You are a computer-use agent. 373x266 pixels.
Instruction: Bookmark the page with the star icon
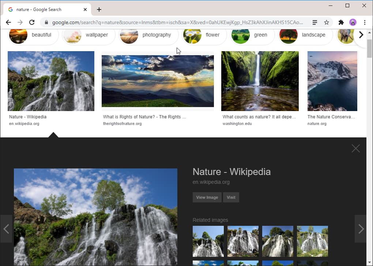coord(326,22)
